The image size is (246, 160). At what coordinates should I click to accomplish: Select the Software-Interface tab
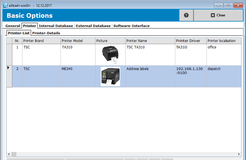132,26
